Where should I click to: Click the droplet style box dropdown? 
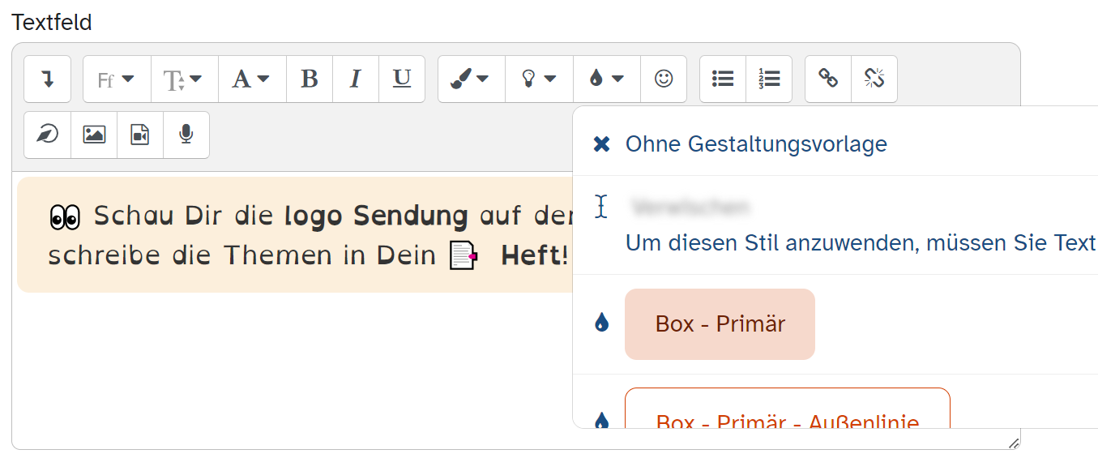[606, 79]
